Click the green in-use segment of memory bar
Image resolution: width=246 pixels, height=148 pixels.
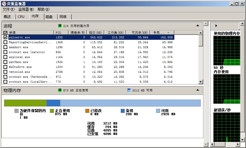[x=25, y=103]
